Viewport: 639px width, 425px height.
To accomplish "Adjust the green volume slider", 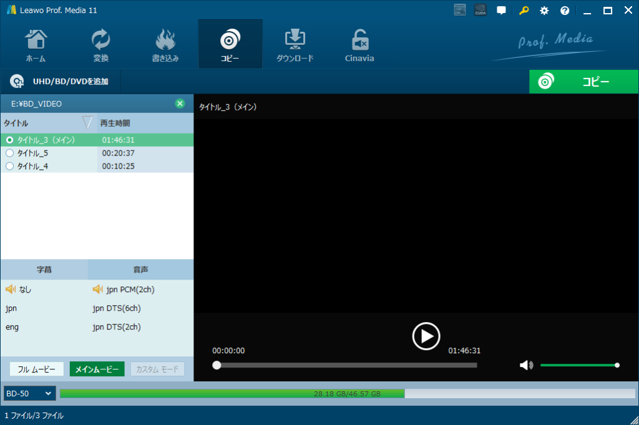I will click(x=580, y=365).
